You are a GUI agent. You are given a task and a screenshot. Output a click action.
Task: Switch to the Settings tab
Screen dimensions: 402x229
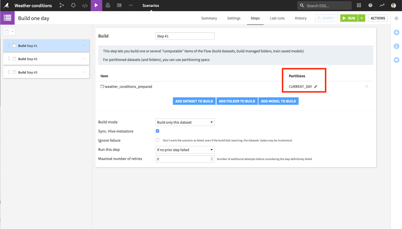coord(234,18)
